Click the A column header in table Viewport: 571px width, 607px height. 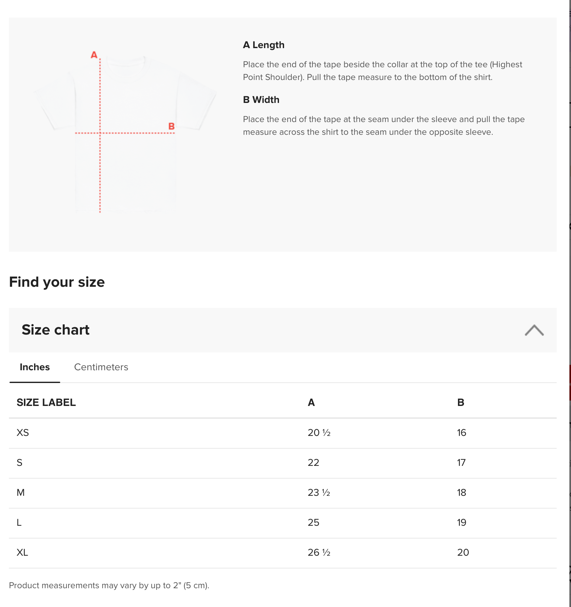point(311,402)
